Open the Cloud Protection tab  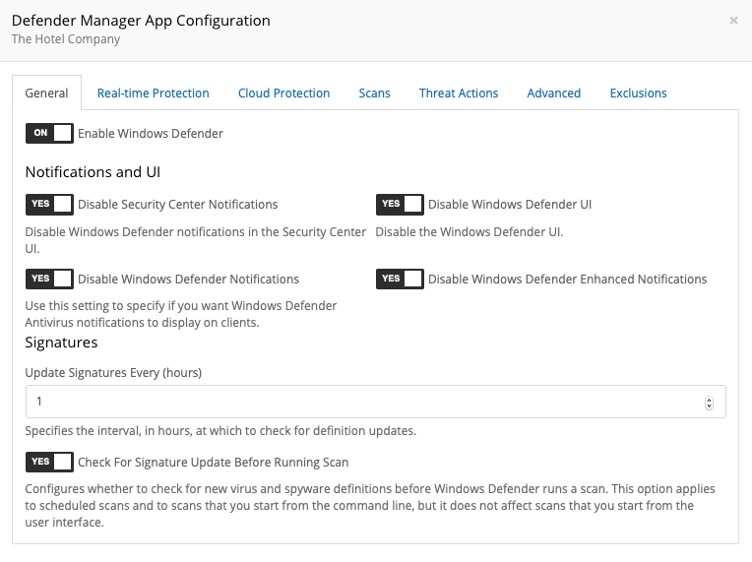point(283,94)
